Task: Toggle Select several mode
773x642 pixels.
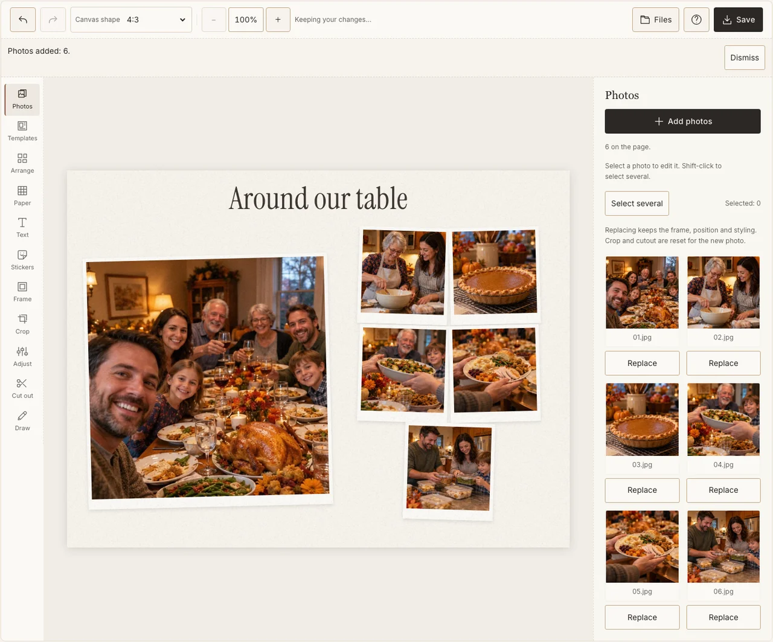Action: [x=637, y=204]
